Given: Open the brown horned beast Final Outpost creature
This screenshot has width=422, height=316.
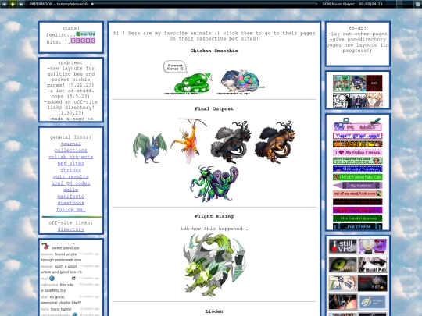Looking at the screenshot, I should click(x=275, y=142).
